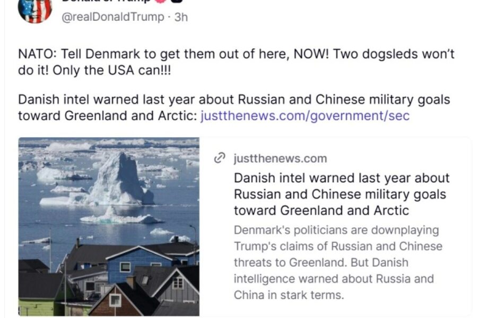Click the card description about Denmark's politicians
The image size is (497, 318).
pos(338,262)
